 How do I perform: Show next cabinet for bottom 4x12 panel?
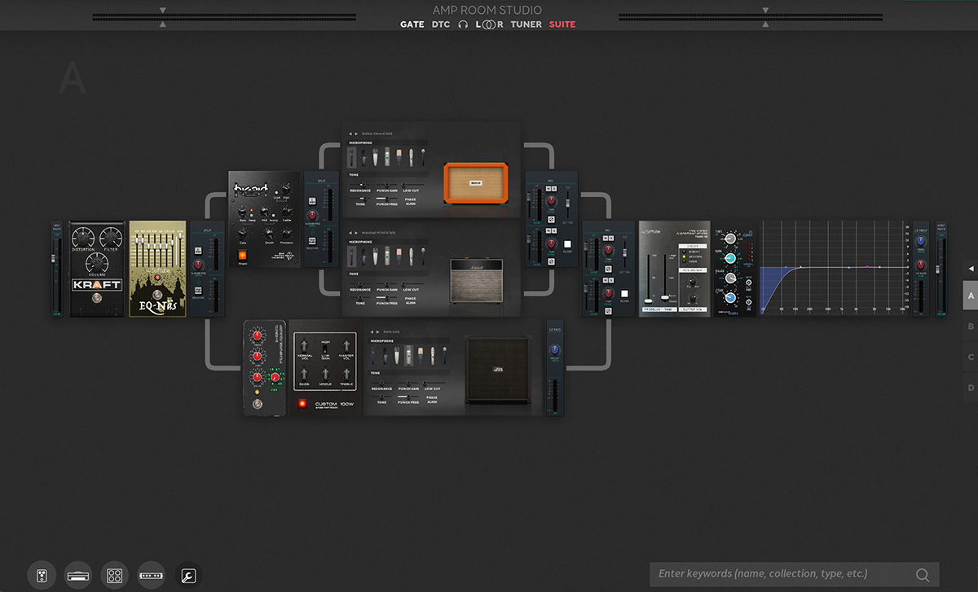(x=379, y=331)
